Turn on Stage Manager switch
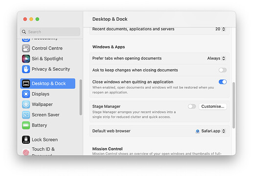This screenshot has width=253, height=178. coord(192,106)
